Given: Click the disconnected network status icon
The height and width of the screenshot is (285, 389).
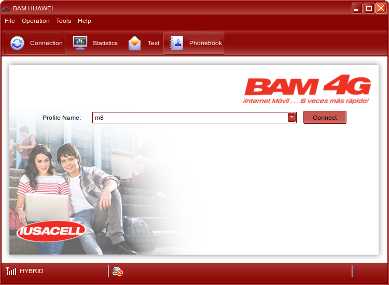Looking at the screenshot, I should pyautogui.click(x=118, y=272).
